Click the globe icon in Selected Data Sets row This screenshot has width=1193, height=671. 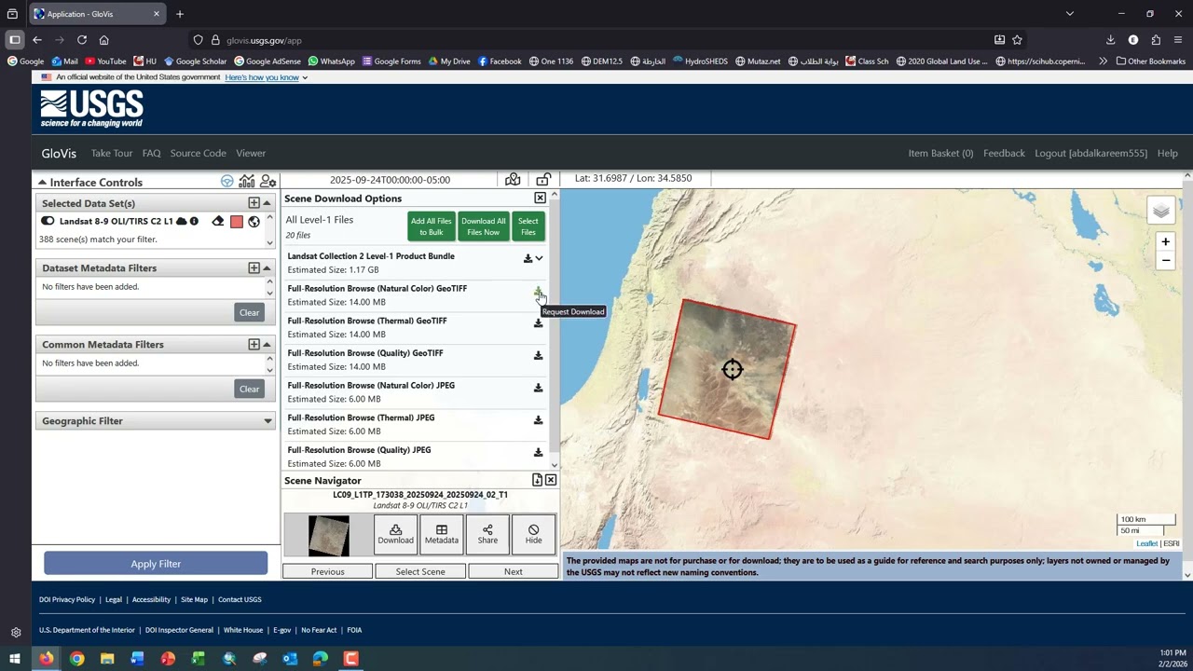click(x=254, y=222)
